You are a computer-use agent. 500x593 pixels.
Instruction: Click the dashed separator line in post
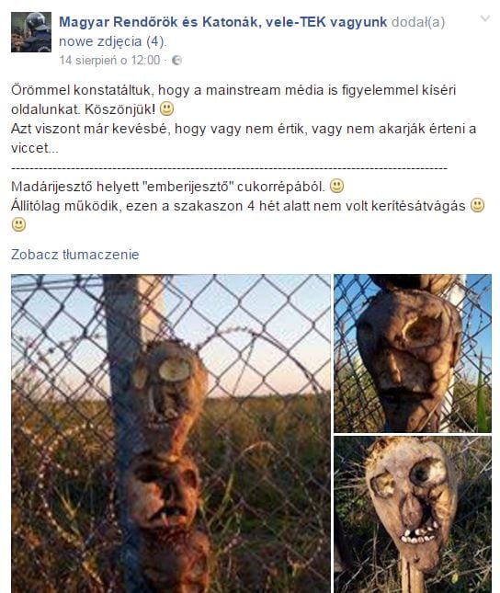[229, 167]
